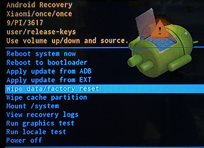Select Apply update from EXT
The height and width of the screenshot is (148, 204).
49,80
